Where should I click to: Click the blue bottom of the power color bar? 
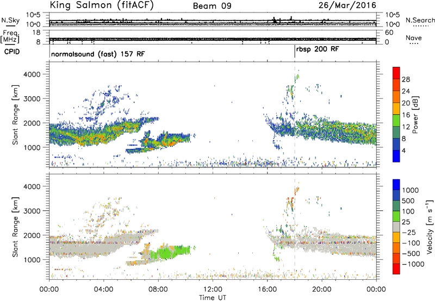396,156
